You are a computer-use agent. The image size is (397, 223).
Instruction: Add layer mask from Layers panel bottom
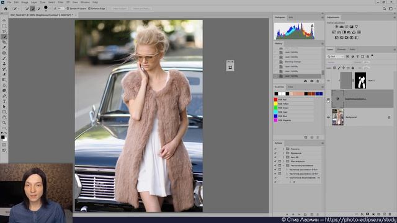pos(367,214)
